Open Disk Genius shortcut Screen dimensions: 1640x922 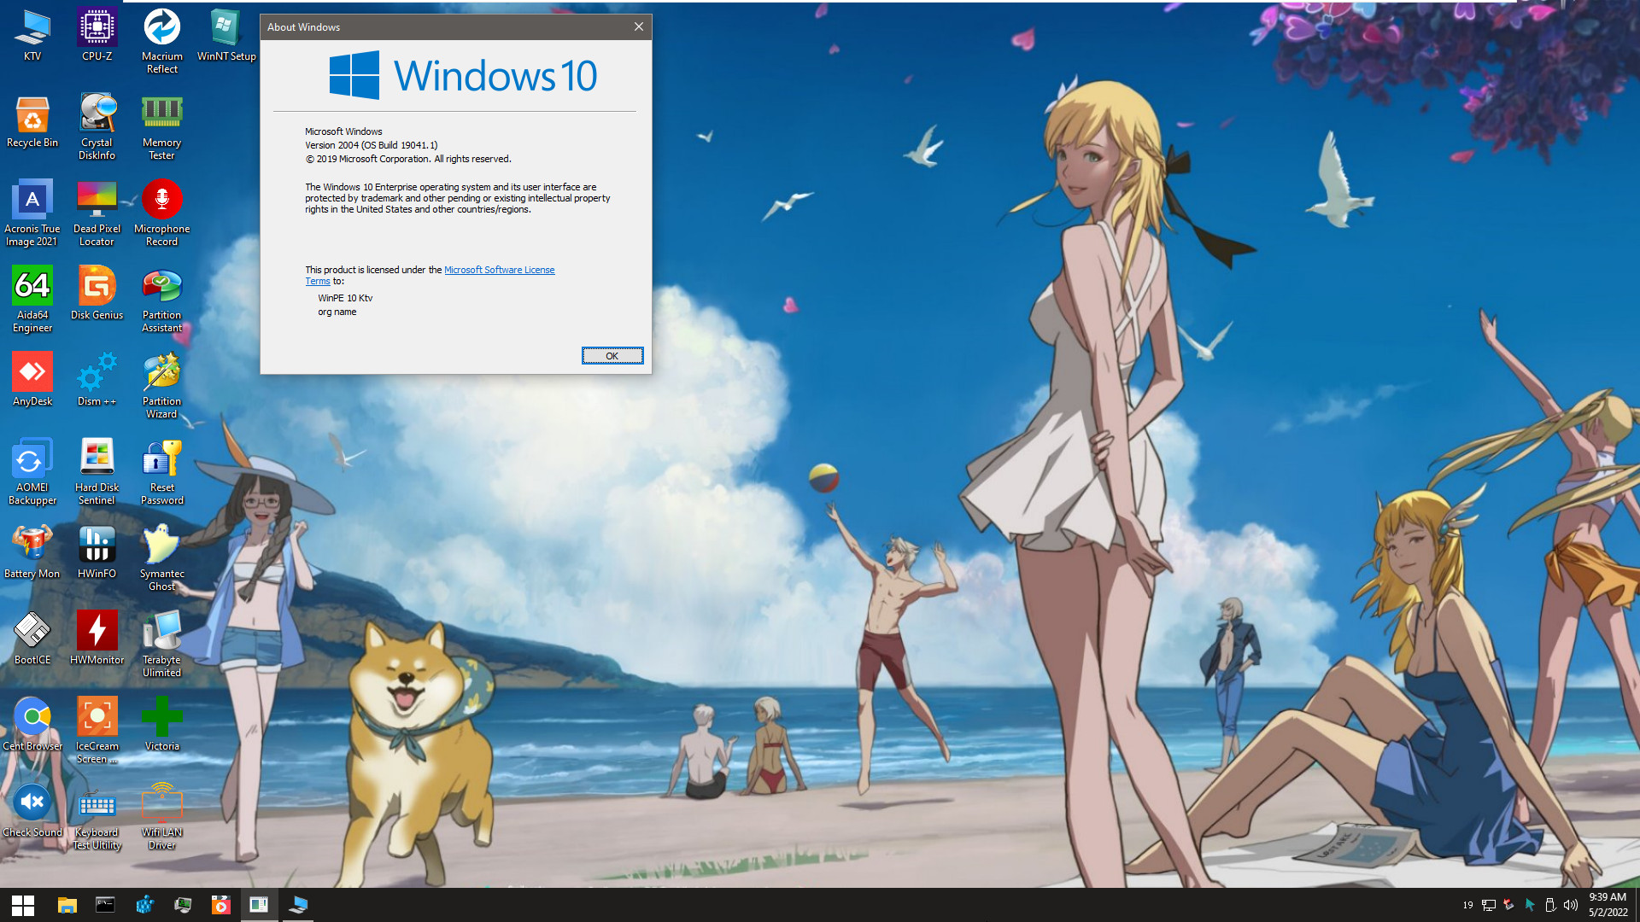click(97, 294)
